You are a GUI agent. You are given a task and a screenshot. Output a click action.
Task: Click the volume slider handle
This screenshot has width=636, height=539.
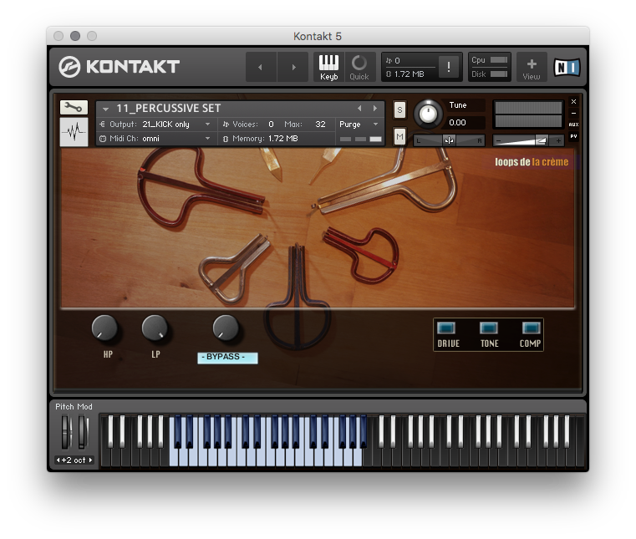(x=541, y=140)
